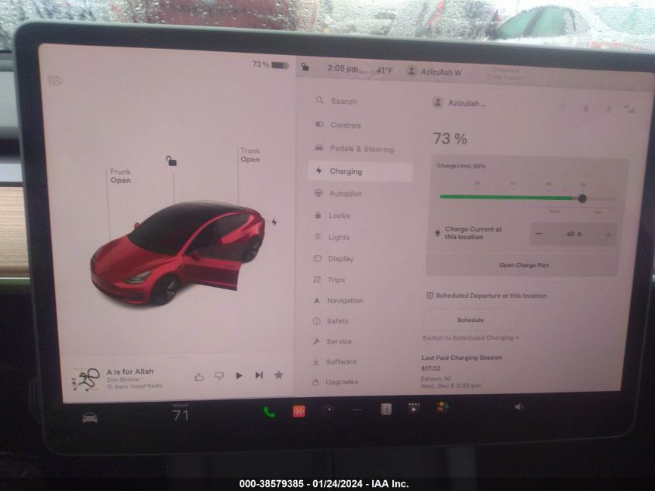Screen dimensions: 655x491
Task: Open the Service menu
Action: (332, 341)
